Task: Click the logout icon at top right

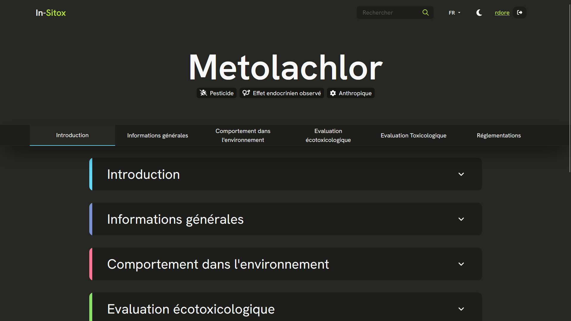Action: [x=520, y=12]
